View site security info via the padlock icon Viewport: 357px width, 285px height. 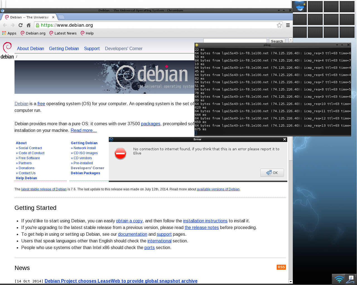point(38,25)
